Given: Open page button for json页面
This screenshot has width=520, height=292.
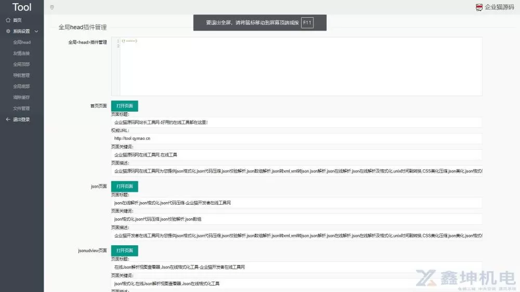Looking at the screenshot, I should tap(124, 187).
